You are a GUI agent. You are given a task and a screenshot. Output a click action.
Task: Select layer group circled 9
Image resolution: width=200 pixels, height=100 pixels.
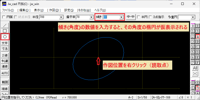(x=197, y=88)
